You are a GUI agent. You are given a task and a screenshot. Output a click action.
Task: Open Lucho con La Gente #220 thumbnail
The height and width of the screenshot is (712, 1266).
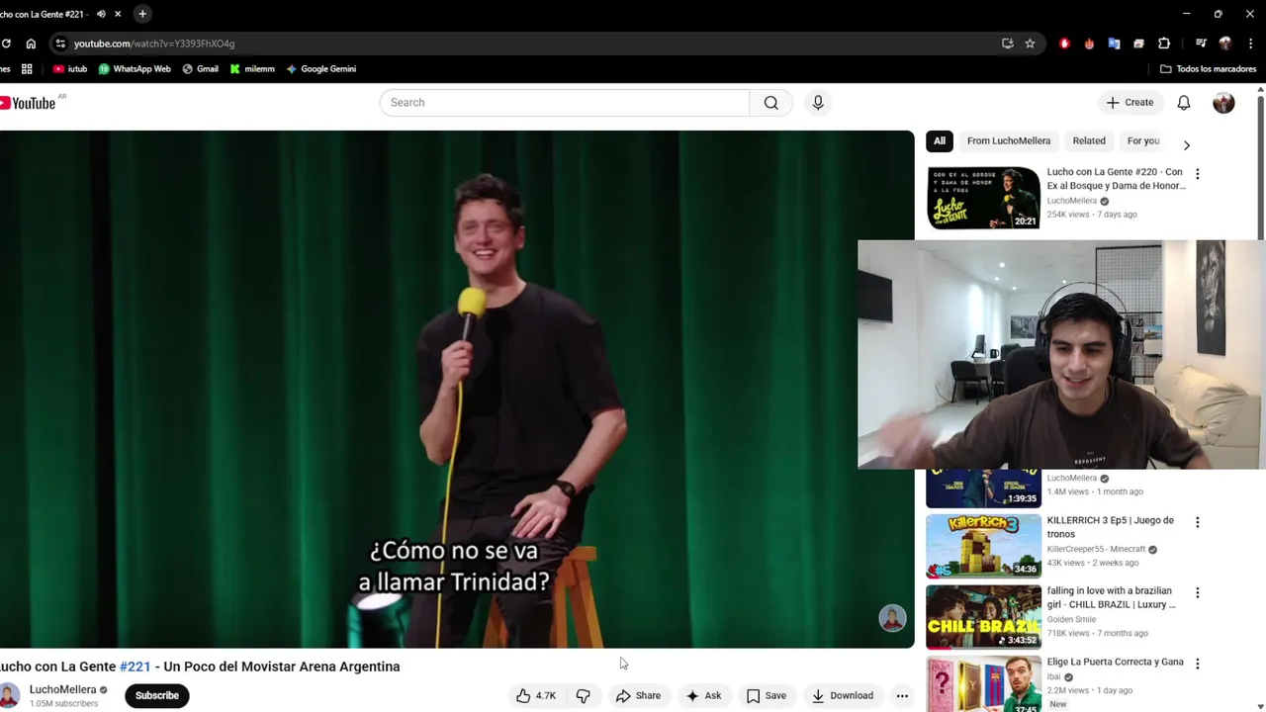click(x=983, y=198)
